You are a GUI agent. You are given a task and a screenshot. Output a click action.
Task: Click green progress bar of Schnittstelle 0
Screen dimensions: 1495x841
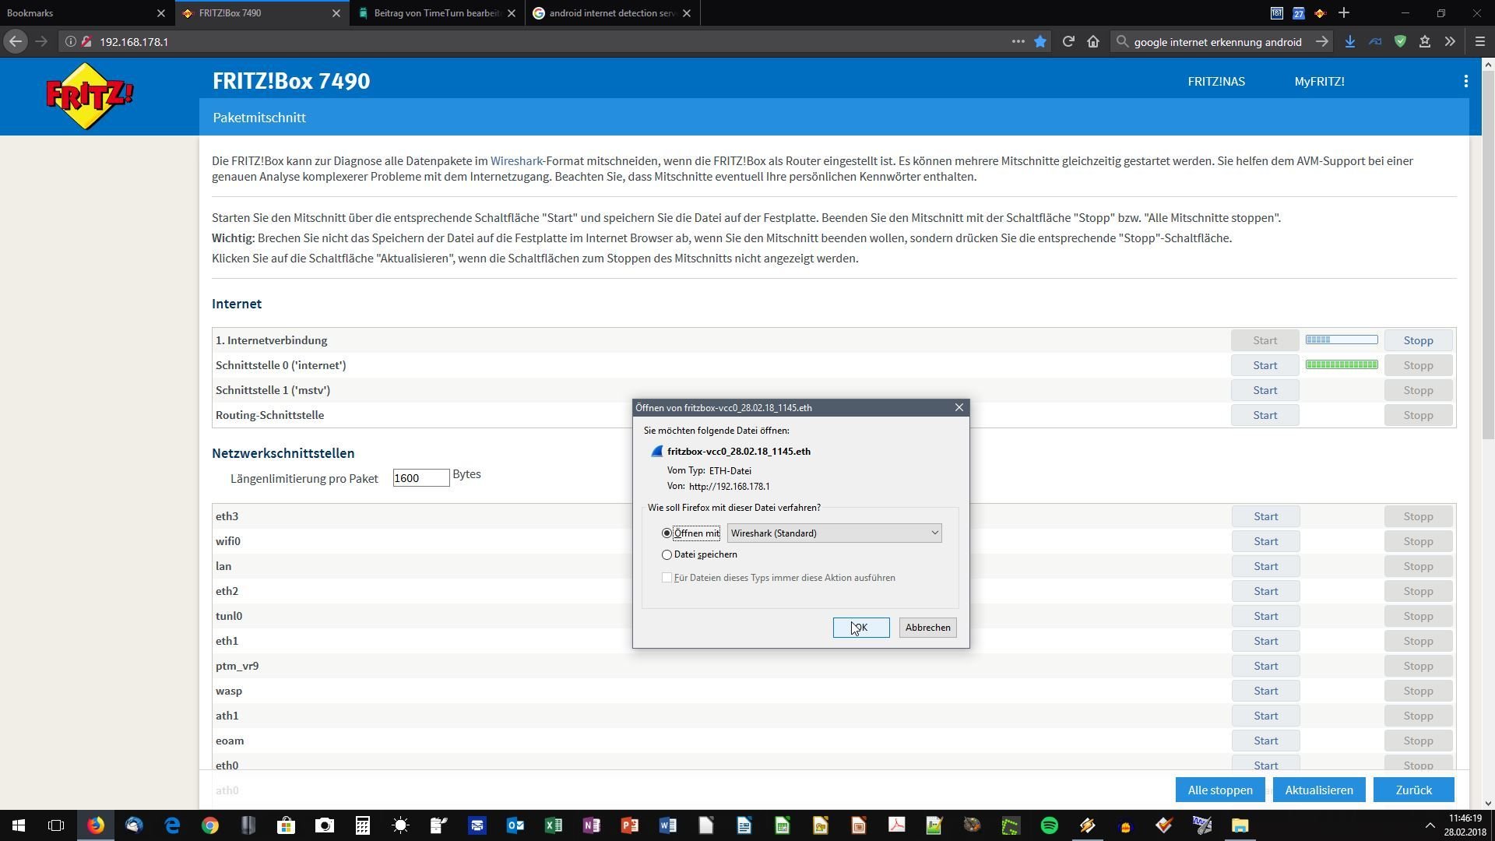click(1342, 365)
